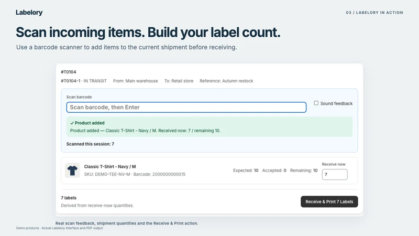Click the Scanned this session: 7 text
The width and height of the screenshot is (419, 236).
[x=90, y=144]
